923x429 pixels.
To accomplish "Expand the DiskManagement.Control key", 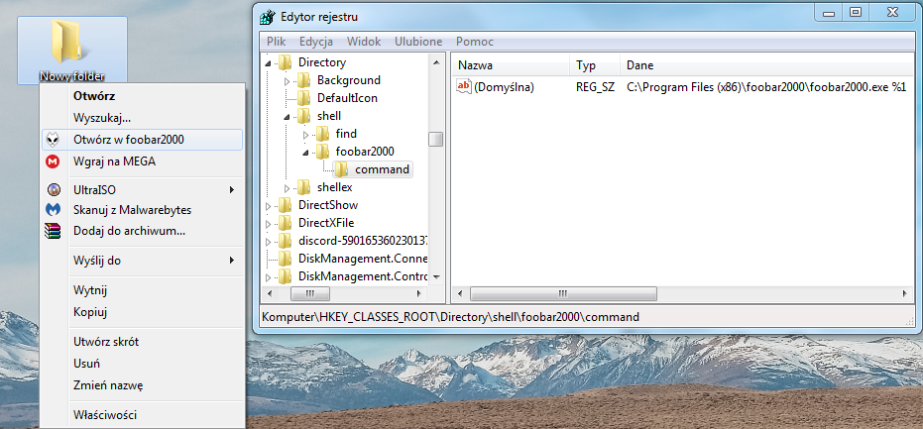I will (x=269, y=277).
